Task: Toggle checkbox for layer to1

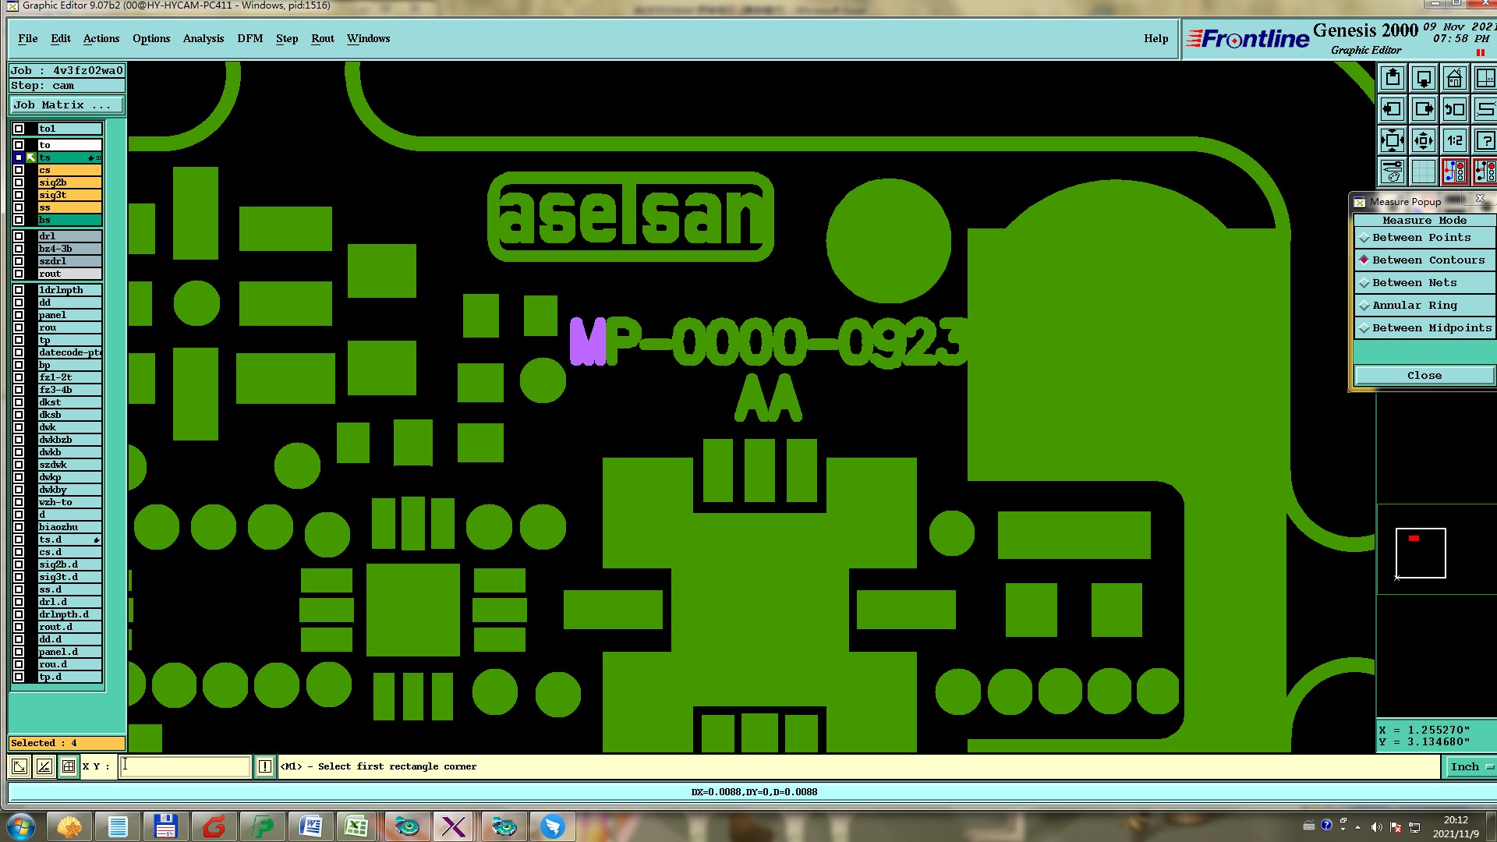Action: [19, 129]
